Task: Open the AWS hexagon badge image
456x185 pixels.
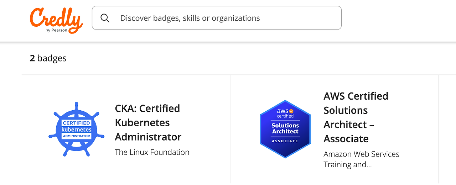Action: [285, 129]
